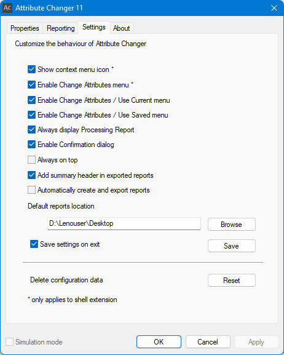Click the 'only applies to shell extension' note
284x355 pixels.
pyautogui.click(x=73, y=300)
